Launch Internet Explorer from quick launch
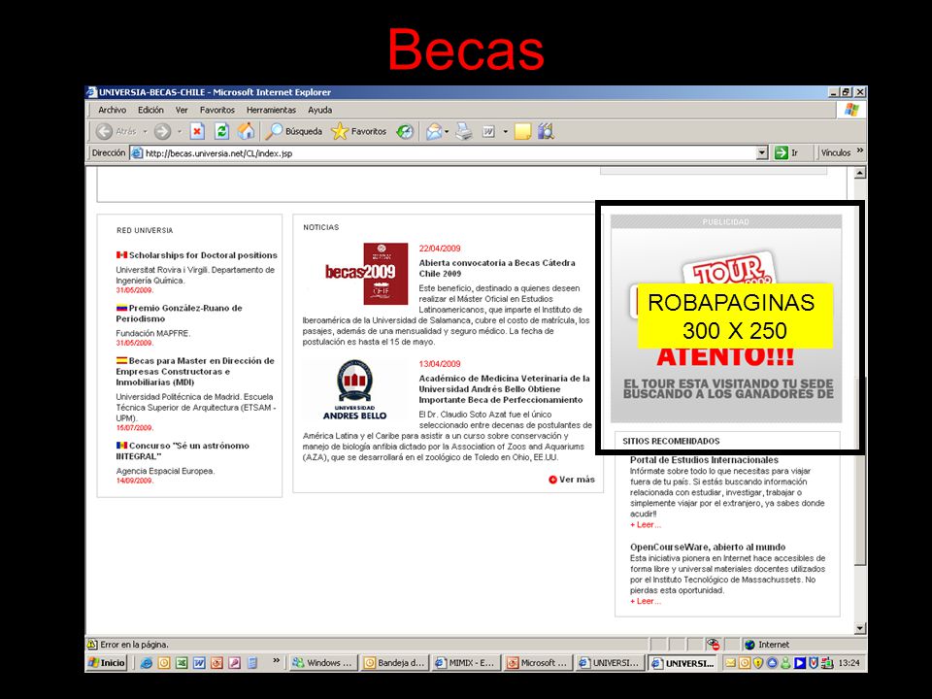This screenshot has width=932, height=699. click(147, 663)
